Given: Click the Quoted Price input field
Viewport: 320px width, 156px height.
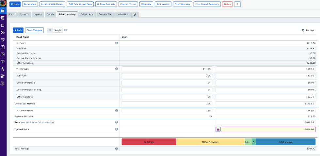Looking at the screenshot, I should [x=268, y=129].
